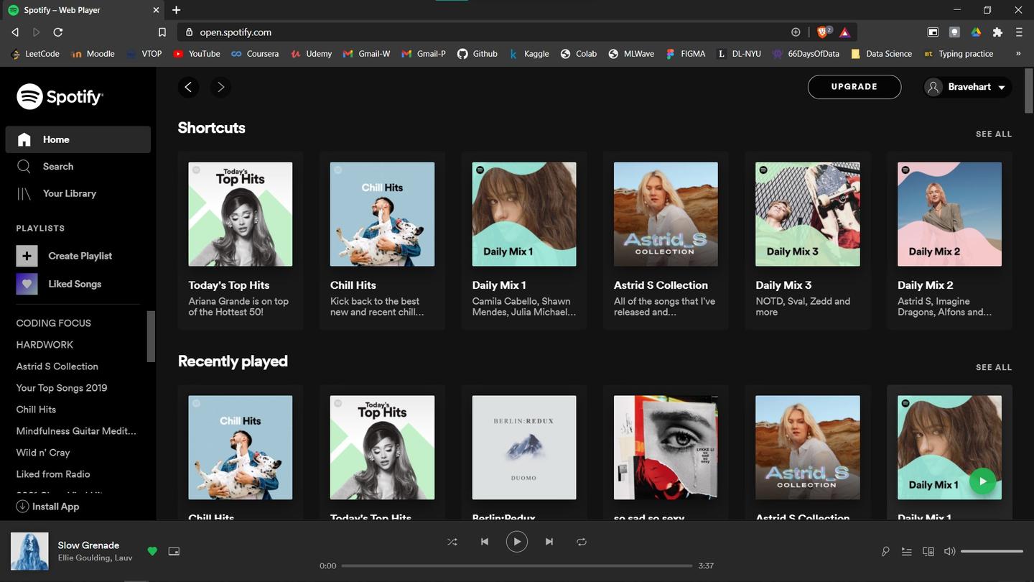Viewport: 1034px width, 582px height.
Task: Open Brave Shields lion icon
Action: pos(823,32)
